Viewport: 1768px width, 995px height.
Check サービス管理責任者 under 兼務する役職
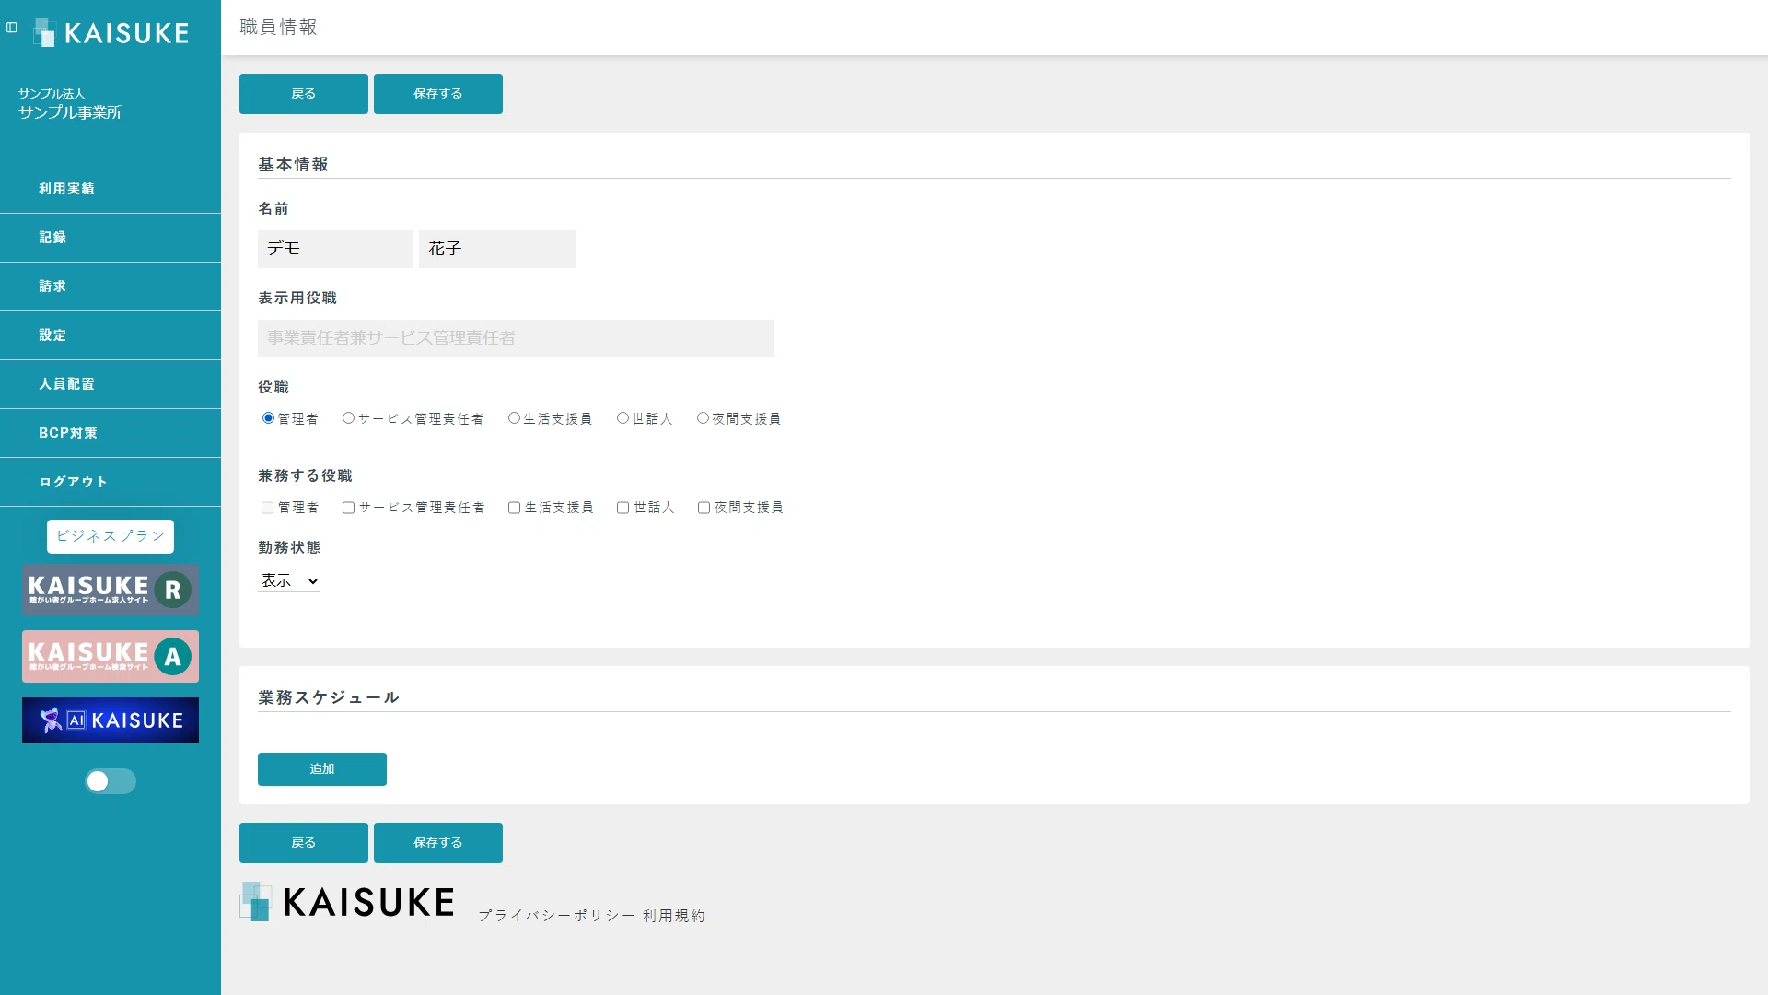tap(348, 508)
